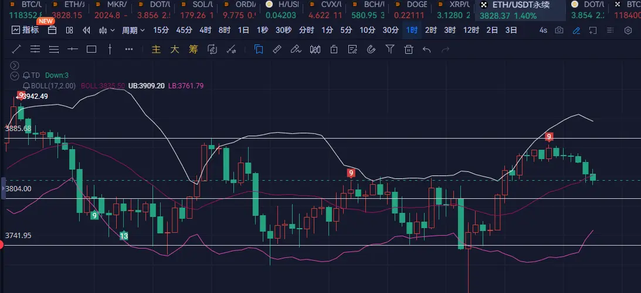Select the horizontal multi-line levels tool
Image resolution: width=641 pixels, height=293 pixels.
(x=54, y=49)
